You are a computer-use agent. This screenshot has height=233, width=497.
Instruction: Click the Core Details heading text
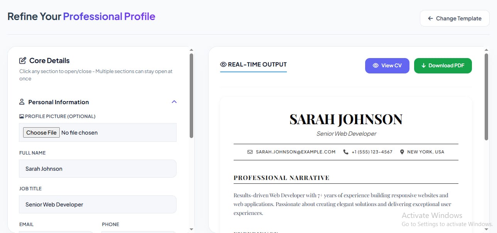point(49,60)
